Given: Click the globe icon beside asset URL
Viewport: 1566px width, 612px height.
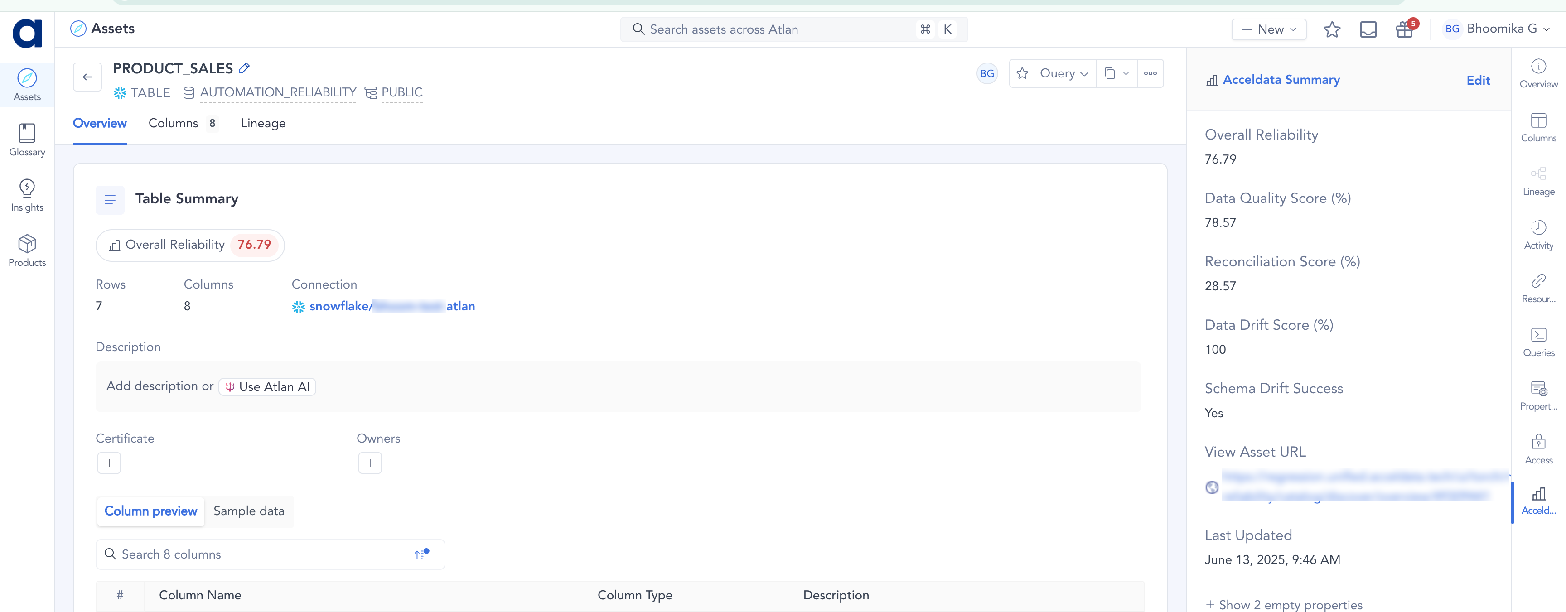Looking at the screenshot, I should tap(1212, 487).
